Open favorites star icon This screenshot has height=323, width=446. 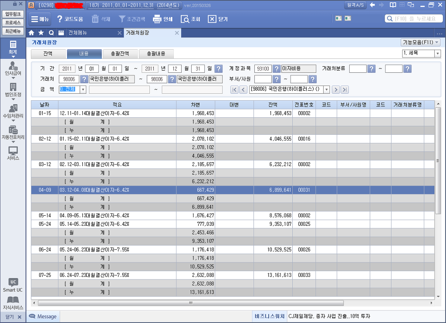point(41,33)
